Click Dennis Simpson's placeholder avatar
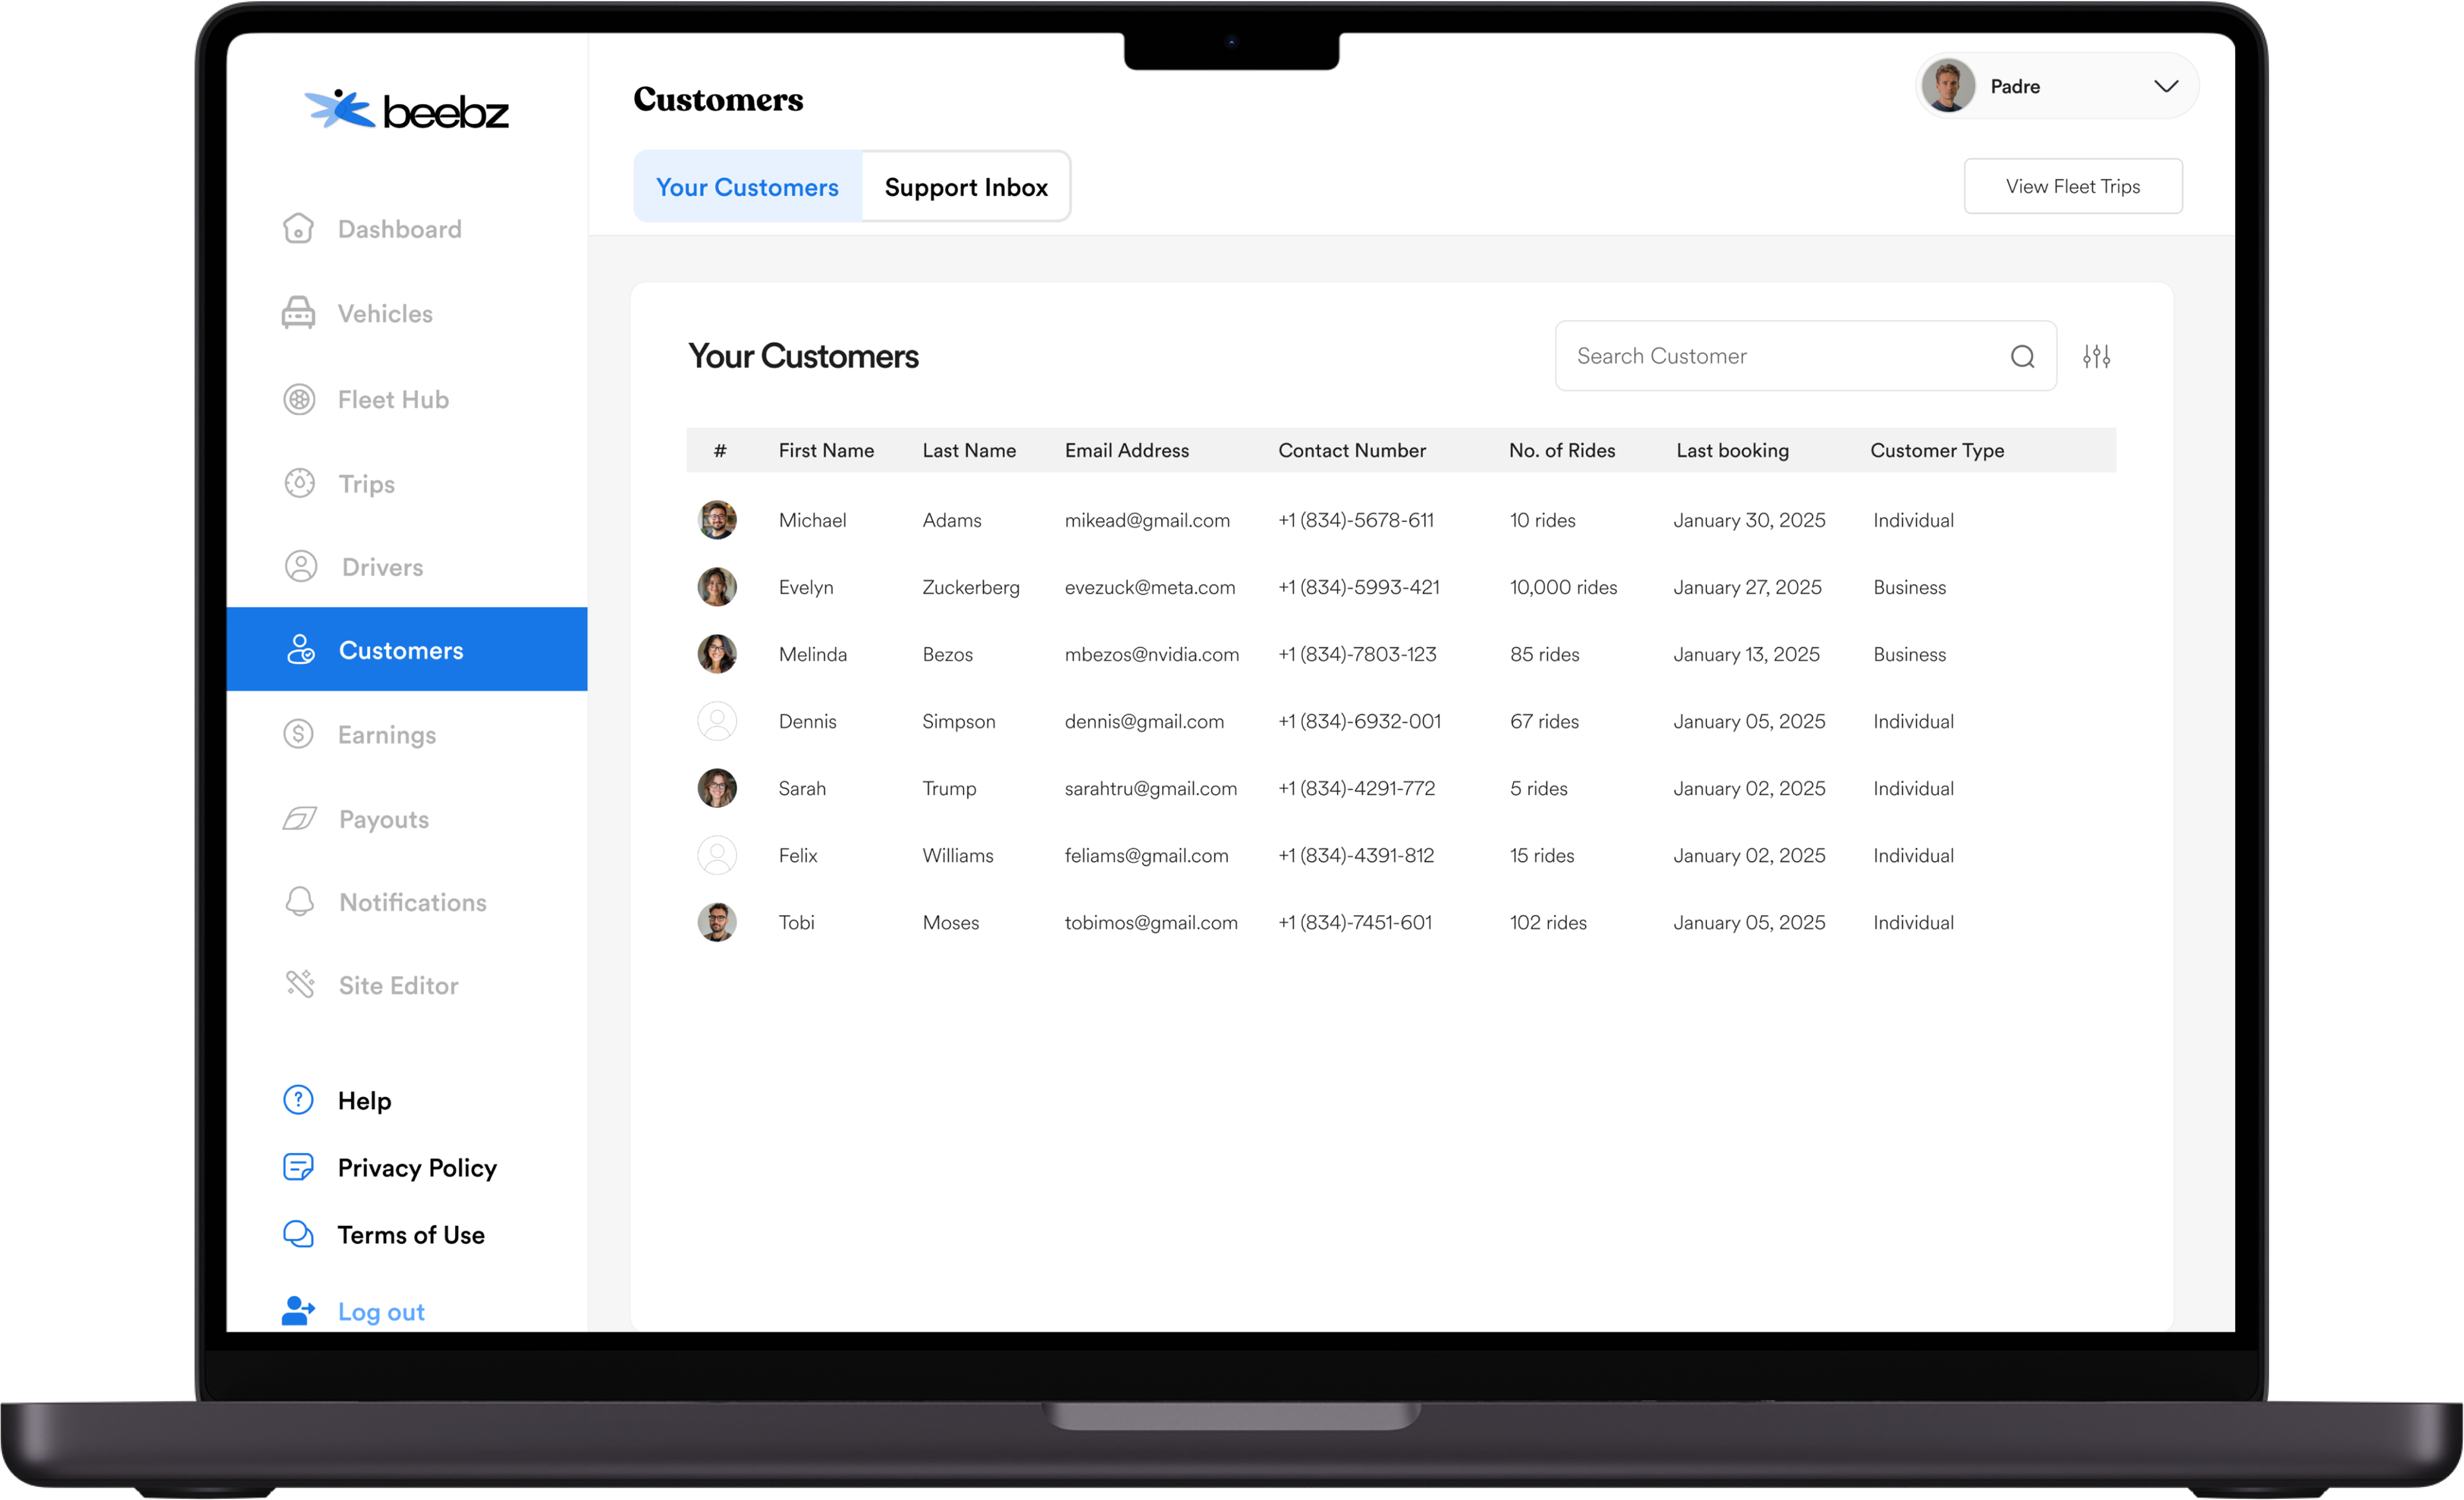This screenshot has height=1500, width=2464. click(x=717, y=721)
